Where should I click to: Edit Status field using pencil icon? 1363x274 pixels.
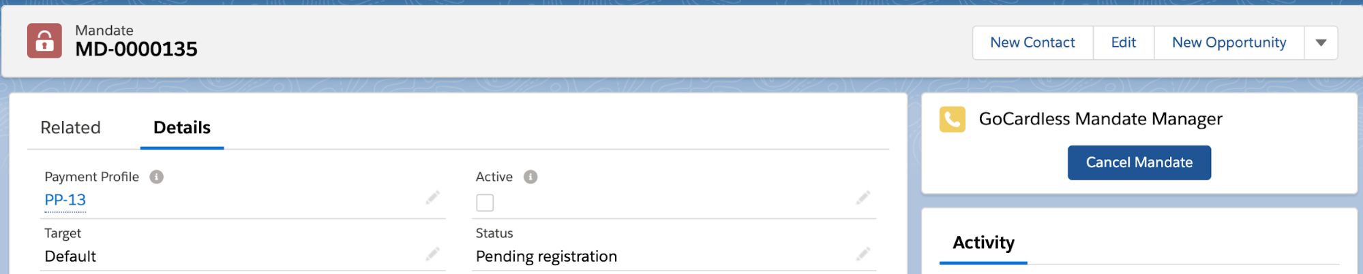click(863, 254)
